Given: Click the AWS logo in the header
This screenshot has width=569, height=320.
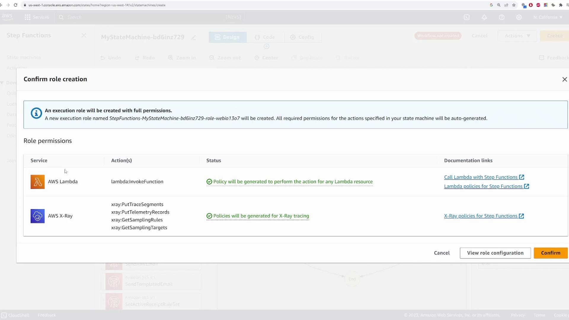Looking at the screenshot, I should (x=7, y=17).
